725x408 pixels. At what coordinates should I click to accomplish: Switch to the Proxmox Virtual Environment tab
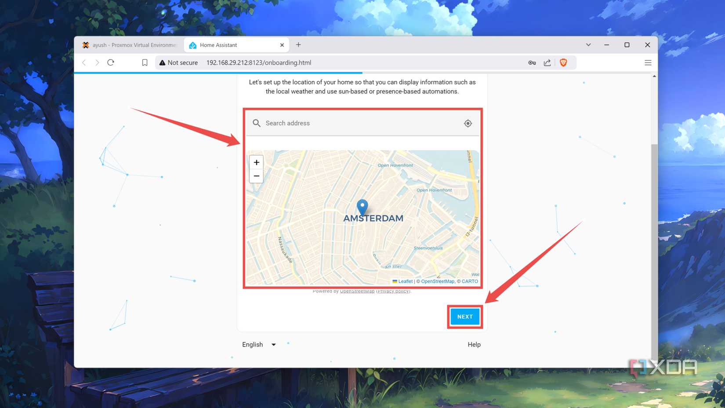(x=130, y=45)
